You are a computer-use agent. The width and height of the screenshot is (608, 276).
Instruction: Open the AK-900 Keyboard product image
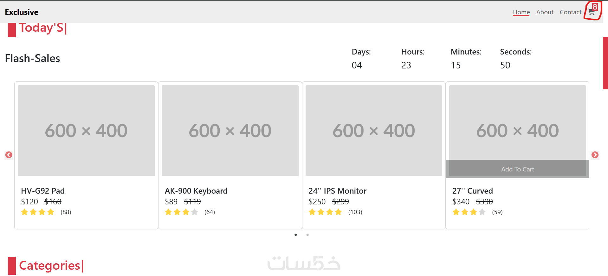pyautogui.click(x=230, y=130)
